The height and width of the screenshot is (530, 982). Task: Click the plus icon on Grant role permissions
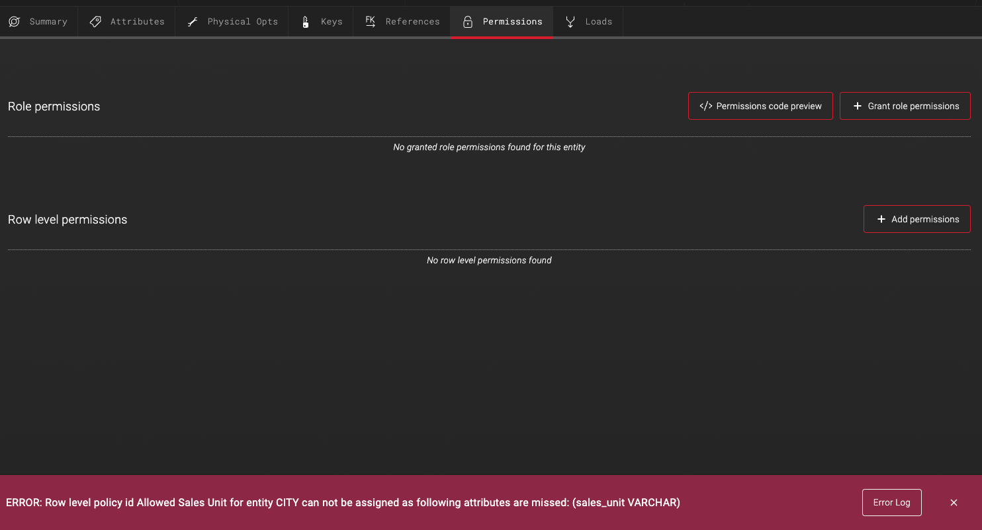858,106
